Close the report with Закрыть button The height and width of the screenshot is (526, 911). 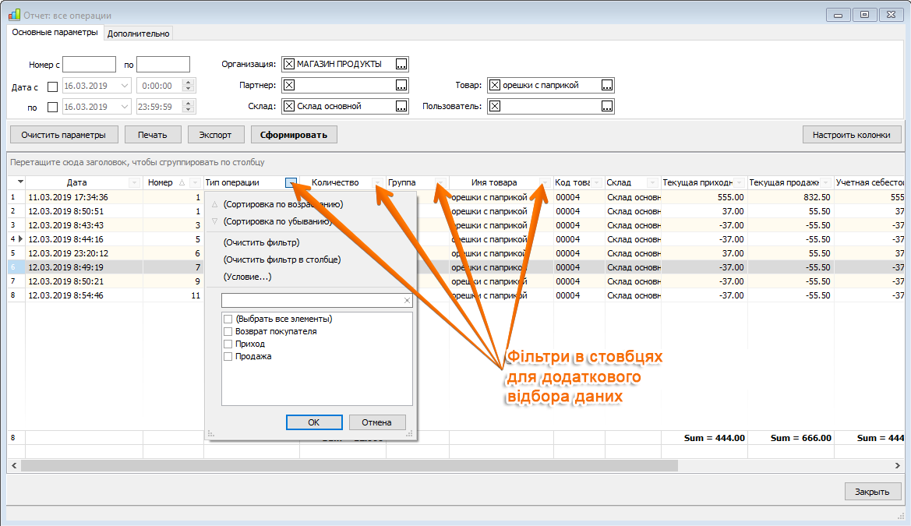click(872, 491)
